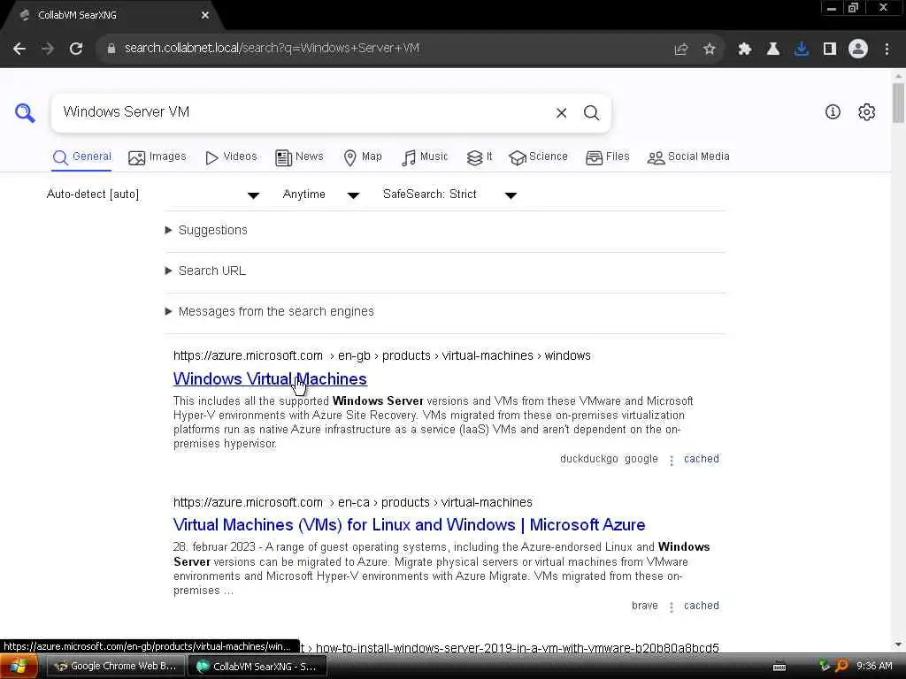Bookmark this page with the star icon
The height and width of the screenshot is (679, 906).
coord(709,50)
